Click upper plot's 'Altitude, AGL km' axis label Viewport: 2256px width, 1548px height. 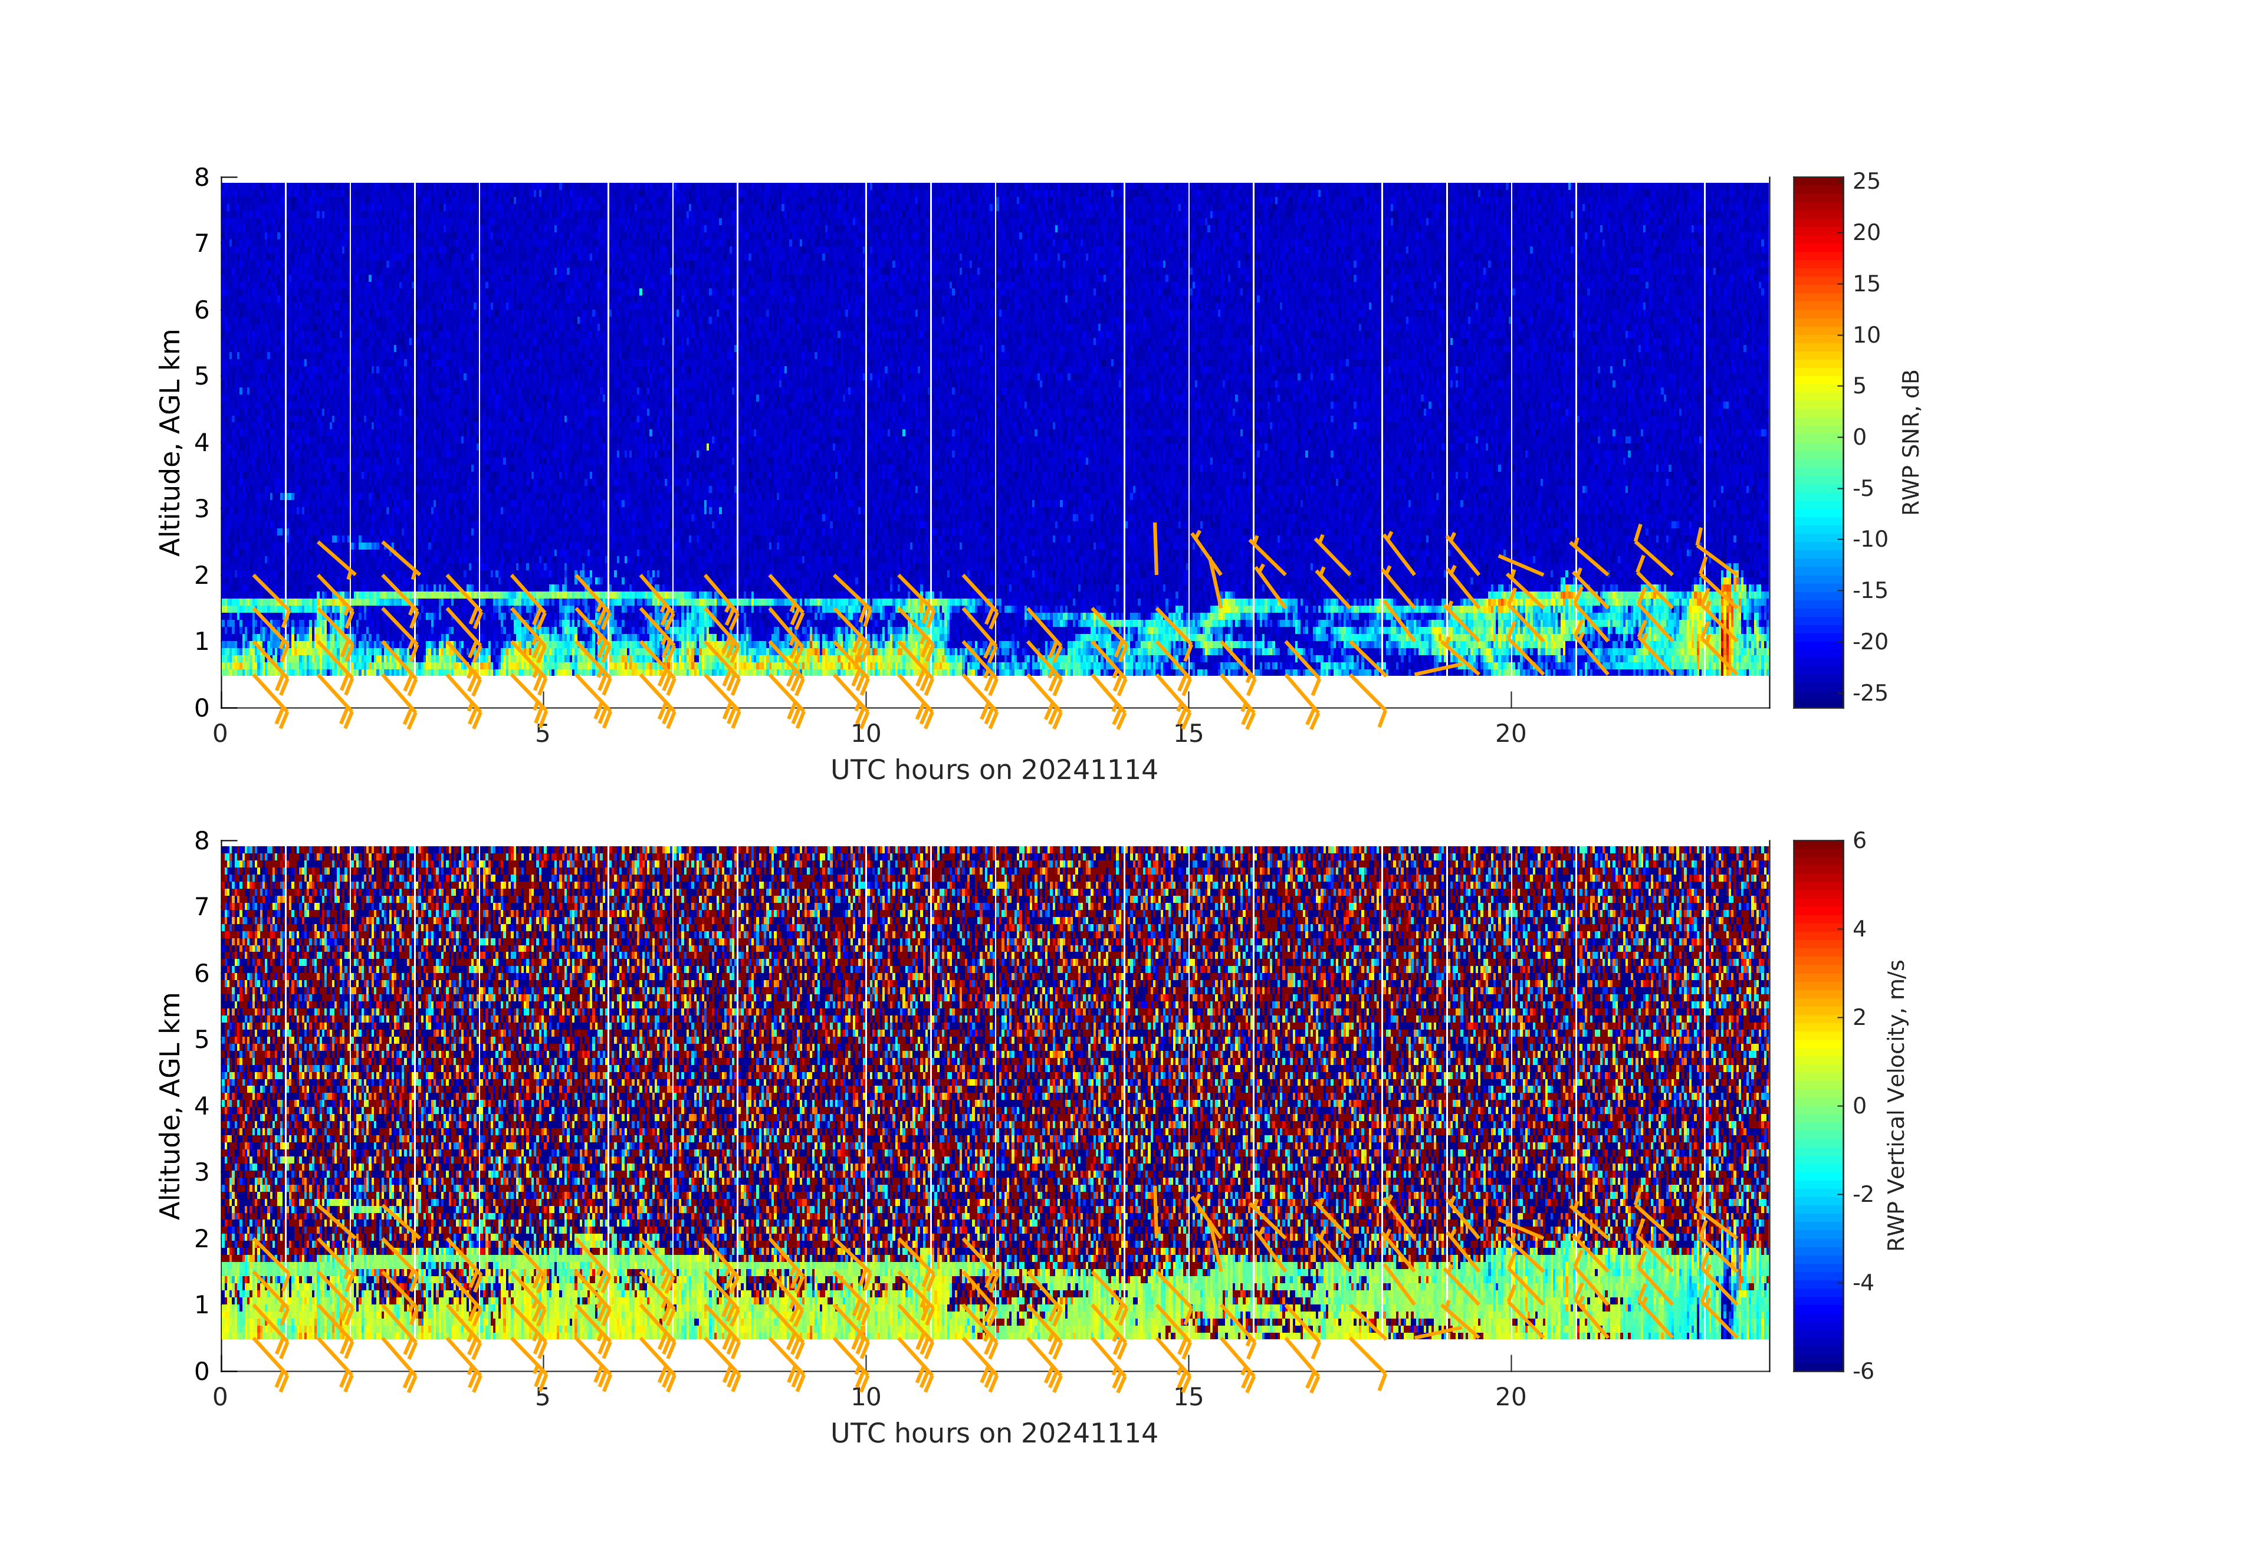pos(170,442)
